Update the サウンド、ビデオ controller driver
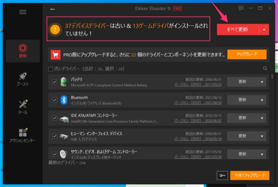 [x=242, y=154]
